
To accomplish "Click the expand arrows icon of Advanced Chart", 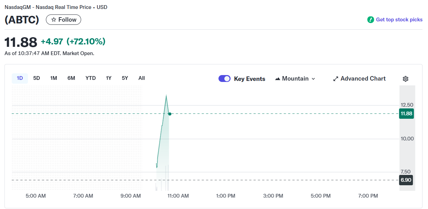I will coord(335,79).
